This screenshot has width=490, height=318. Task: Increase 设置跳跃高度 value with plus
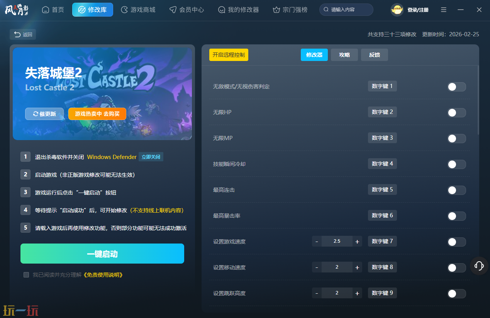(x=357, y=293)
